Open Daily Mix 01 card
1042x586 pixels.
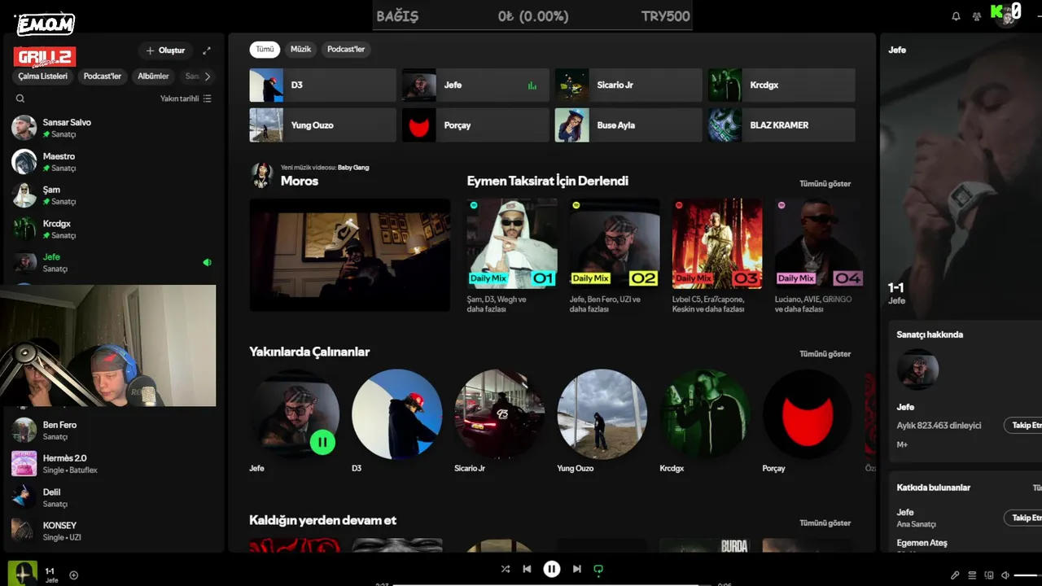tap(512, 256)
